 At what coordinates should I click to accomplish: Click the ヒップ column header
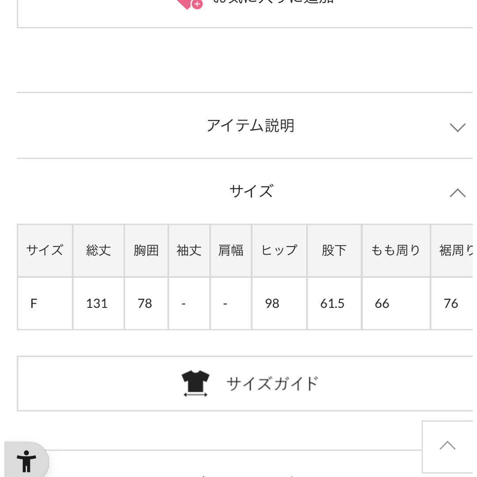(279, 251)
